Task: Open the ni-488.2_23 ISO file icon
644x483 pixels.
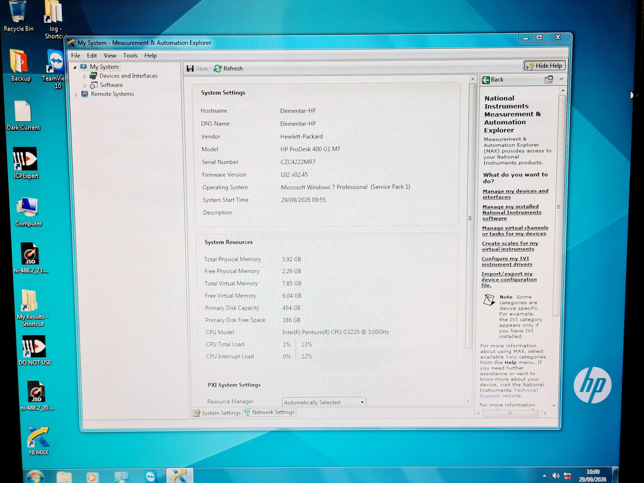Action: click(31, 258)
